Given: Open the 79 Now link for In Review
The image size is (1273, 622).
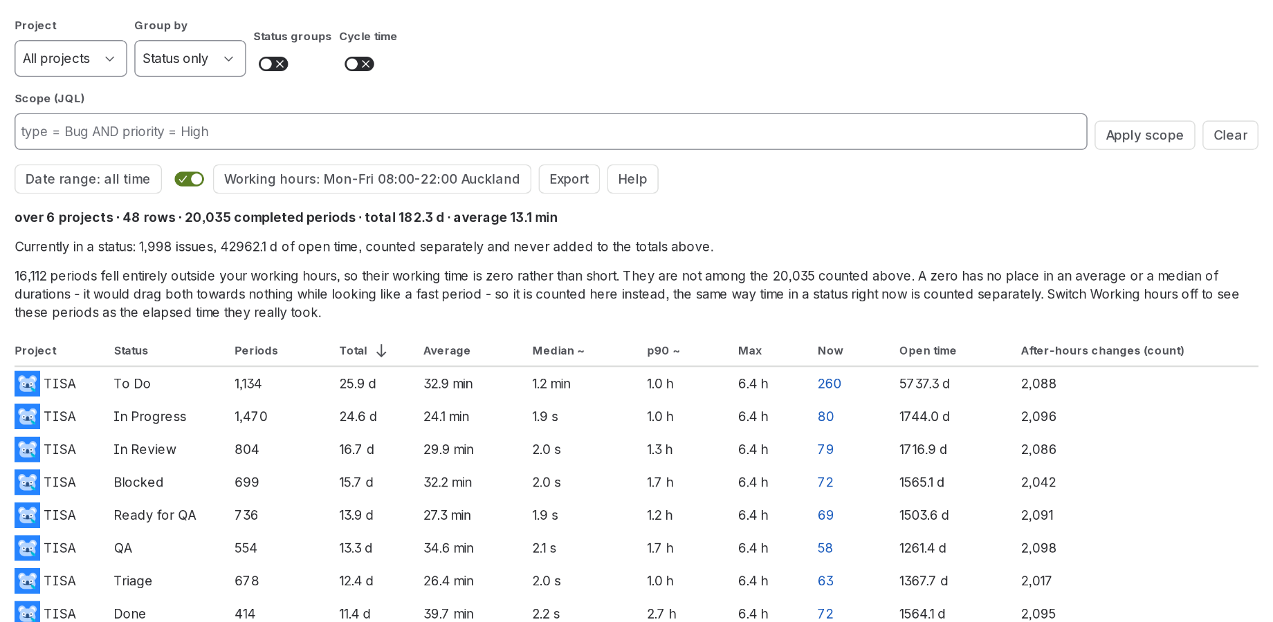Looking at the screenshot, I should click(825, 450).
